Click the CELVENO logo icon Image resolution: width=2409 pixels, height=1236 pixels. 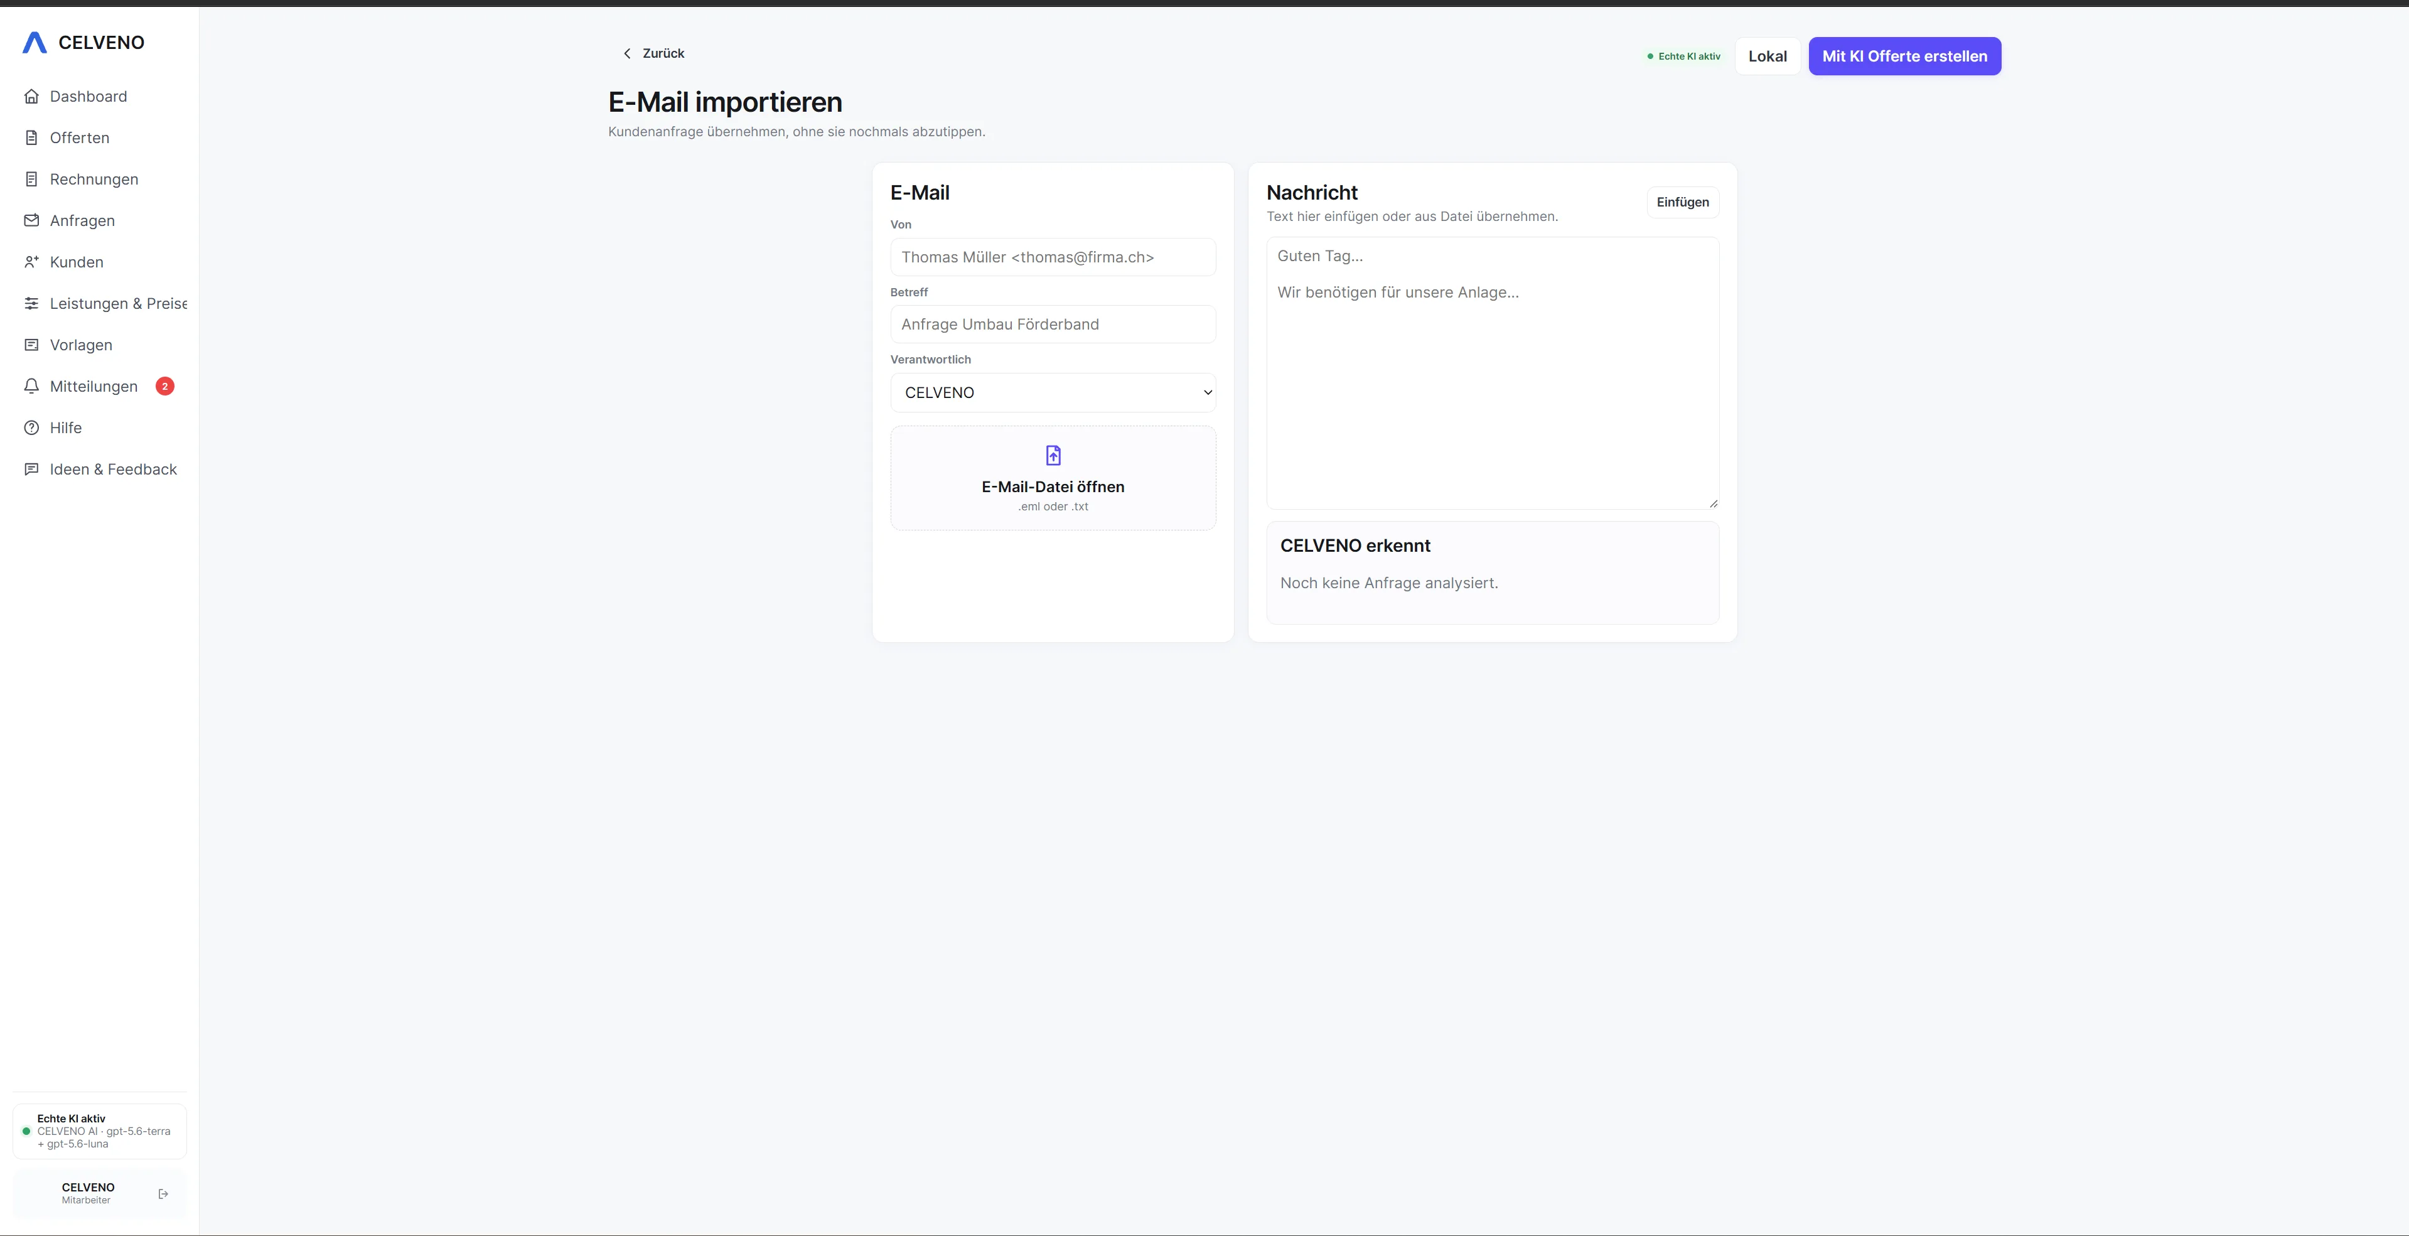click(x=35, y=42)
